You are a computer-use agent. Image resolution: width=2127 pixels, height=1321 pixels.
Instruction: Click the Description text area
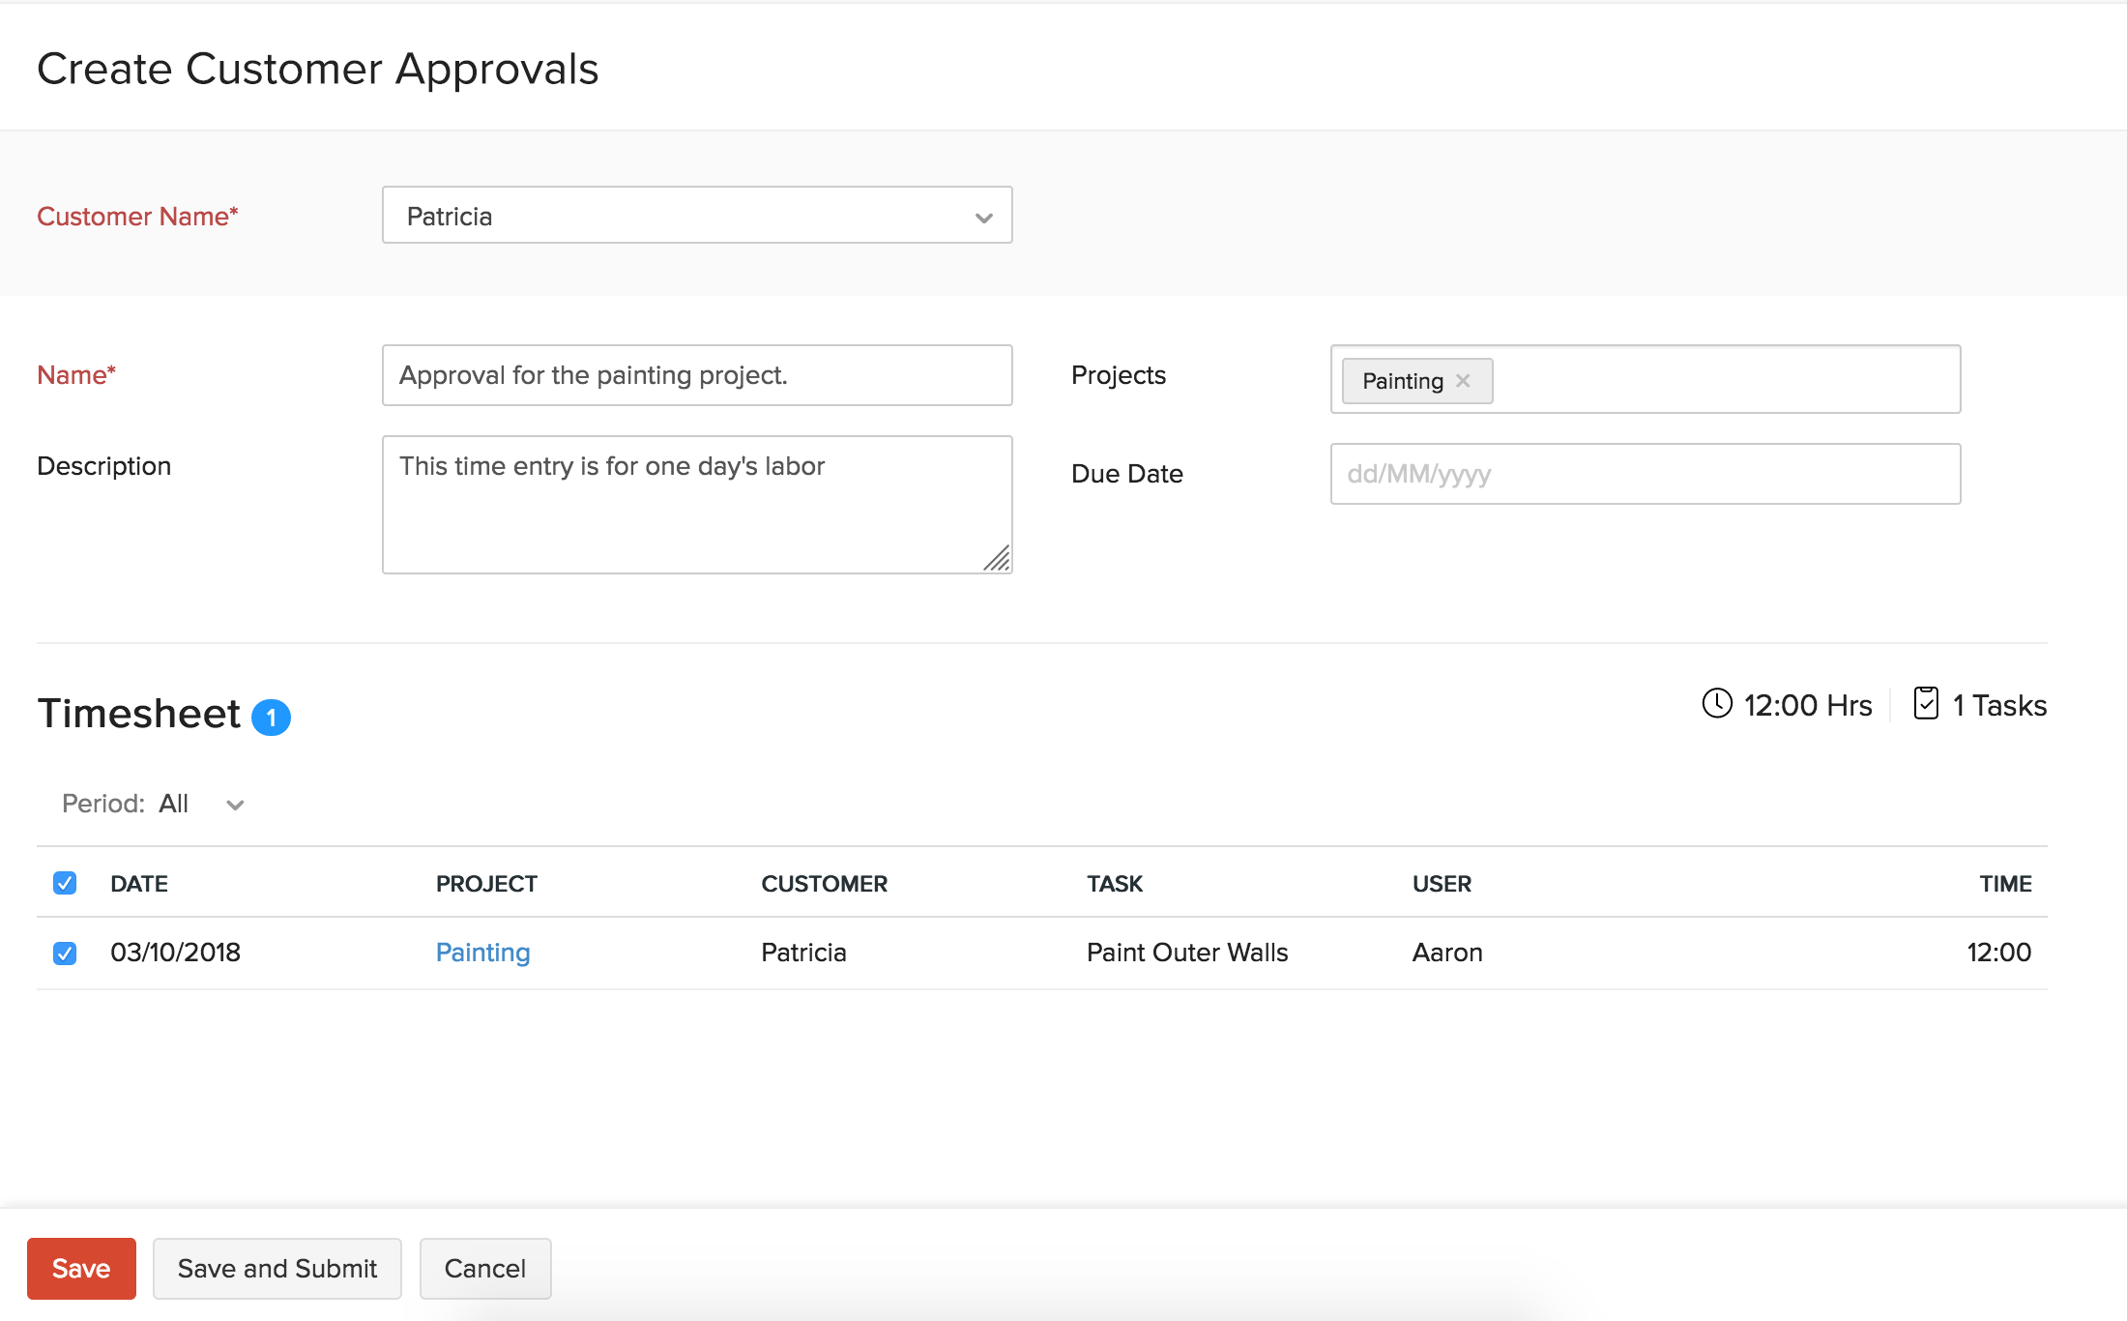[697, 502]
